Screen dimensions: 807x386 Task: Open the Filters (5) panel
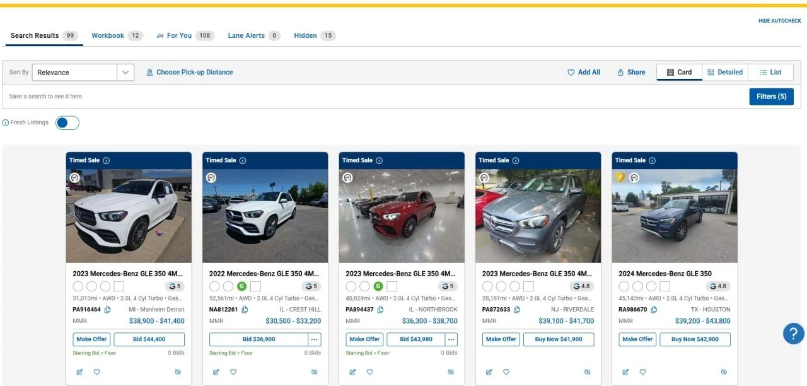771,96
